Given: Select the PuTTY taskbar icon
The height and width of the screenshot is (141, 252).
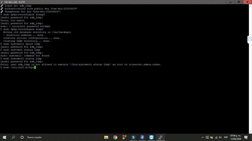Looking at the screenshot, I should [x=160, y=137].
